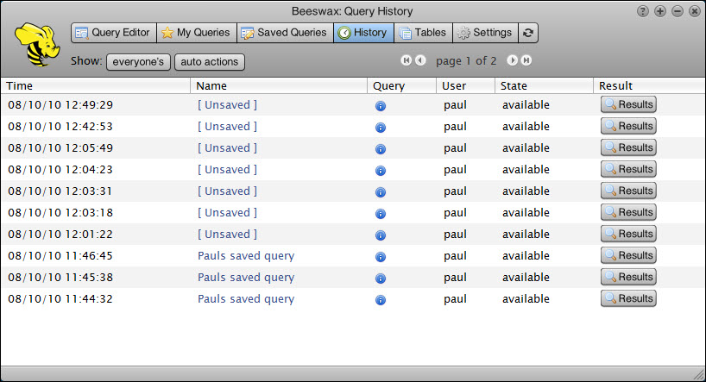Switch to the Saved Queries tab
Image resolution: width=706 pixels, height=382 pixels.
pyautogui.click(x=284, y=33)
